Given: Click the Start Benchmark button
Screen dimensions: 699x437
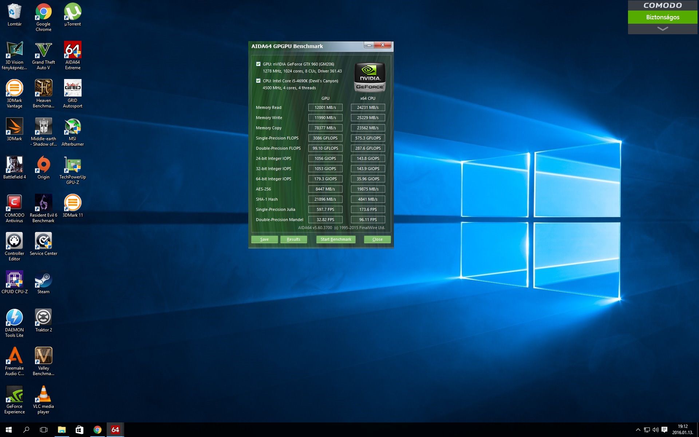Looking at the screenshot, I should (336, 239).
